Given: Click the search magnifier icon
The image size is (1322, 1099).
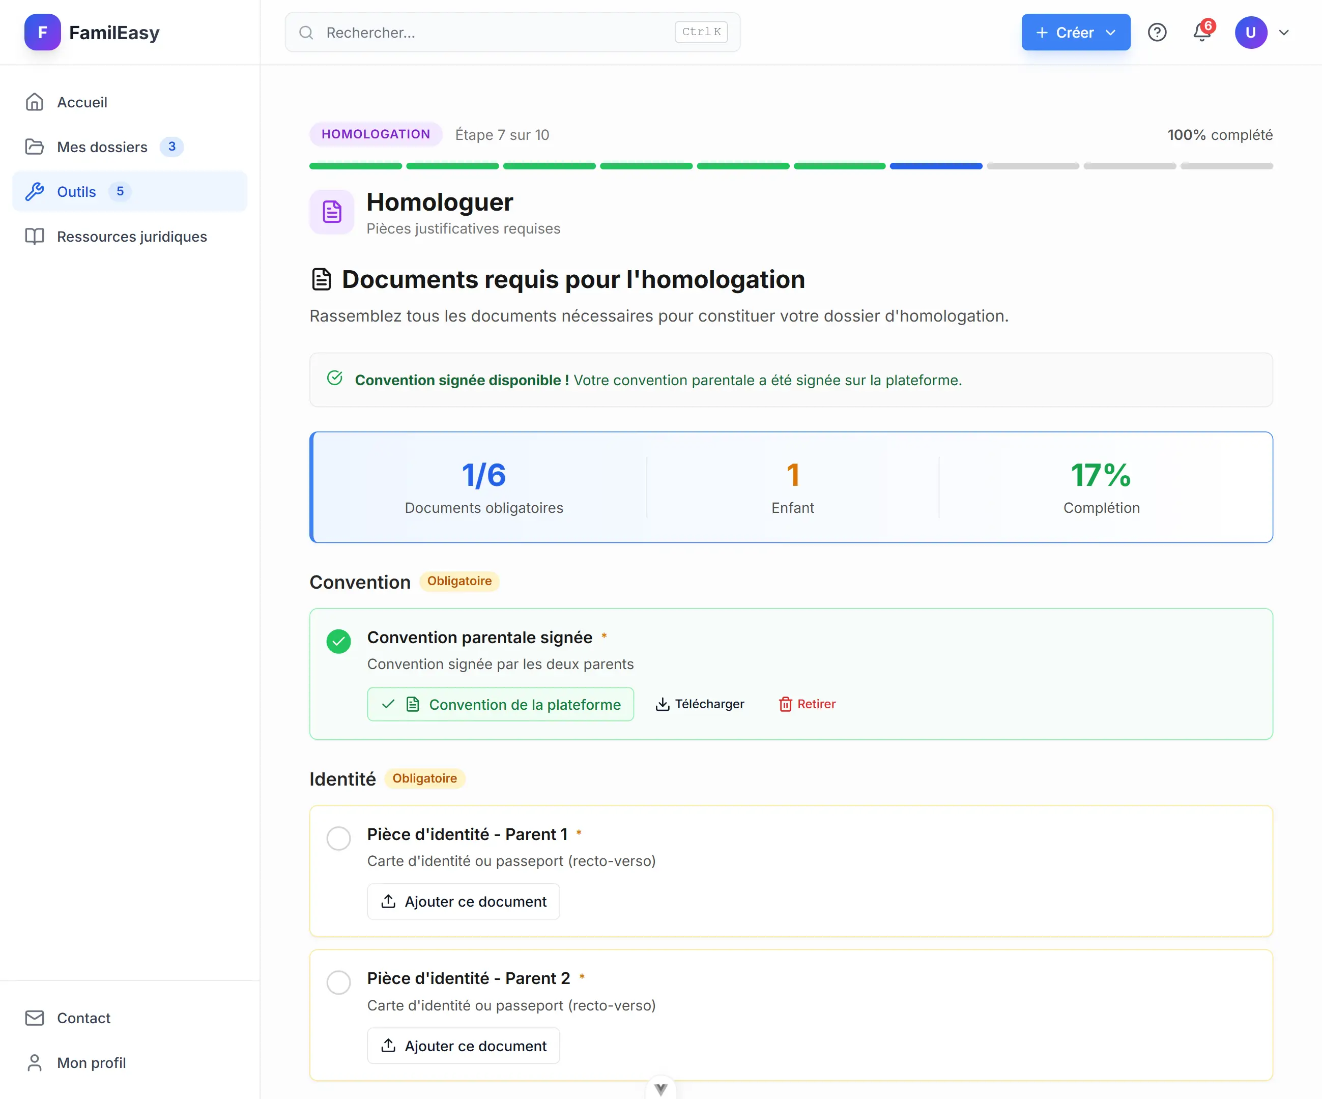Looking at the screenshot, I should pyautogui.click(x=306, y=32).
